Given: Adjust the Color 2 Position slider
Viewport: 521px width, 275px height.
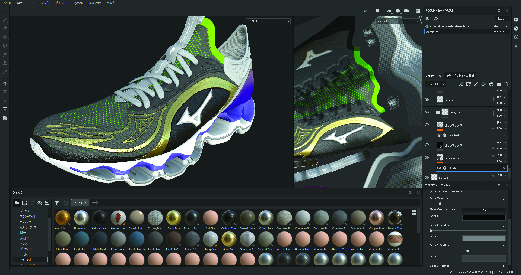Looking at the screenshot, I should [x=467, y=251].
